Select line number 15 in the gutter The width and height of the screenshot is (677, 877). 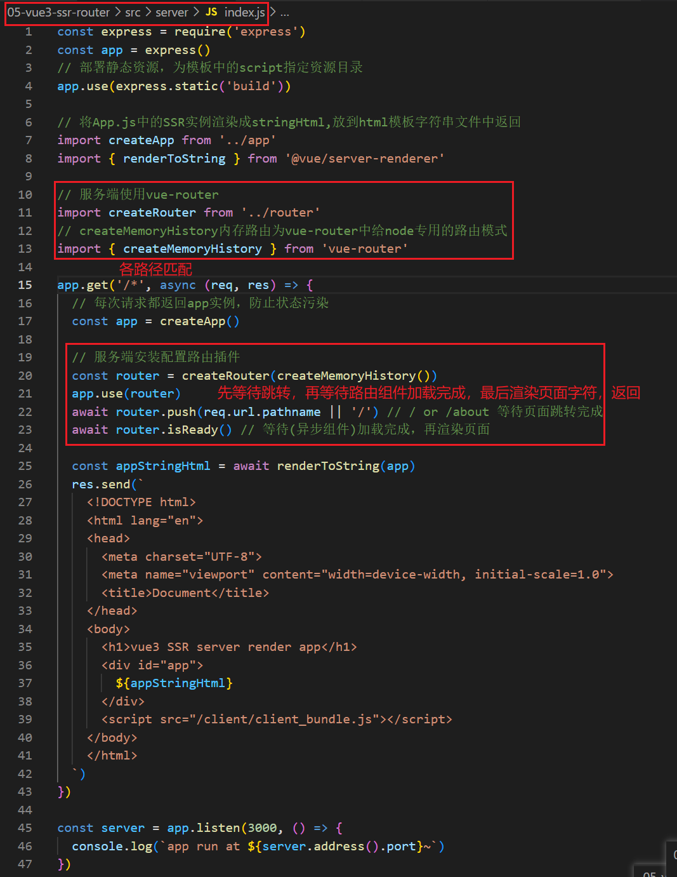coord(25,285)
